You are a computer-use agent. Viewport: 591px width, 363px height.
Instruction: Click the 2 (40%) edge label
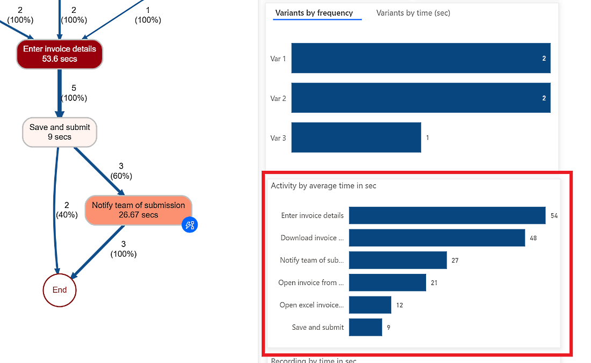point(67,210)
